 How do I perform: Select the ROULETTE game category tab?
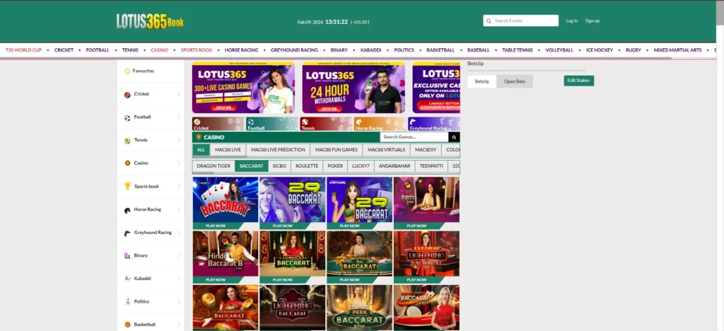click(x=306, y=166)
